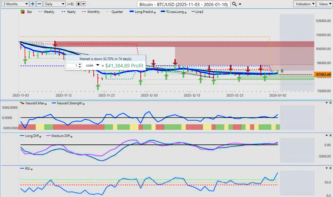Image resolution: width=333 pixels, height=197 pixels.
Task: Click the coin quantity input field
Action: pos(72,66)
